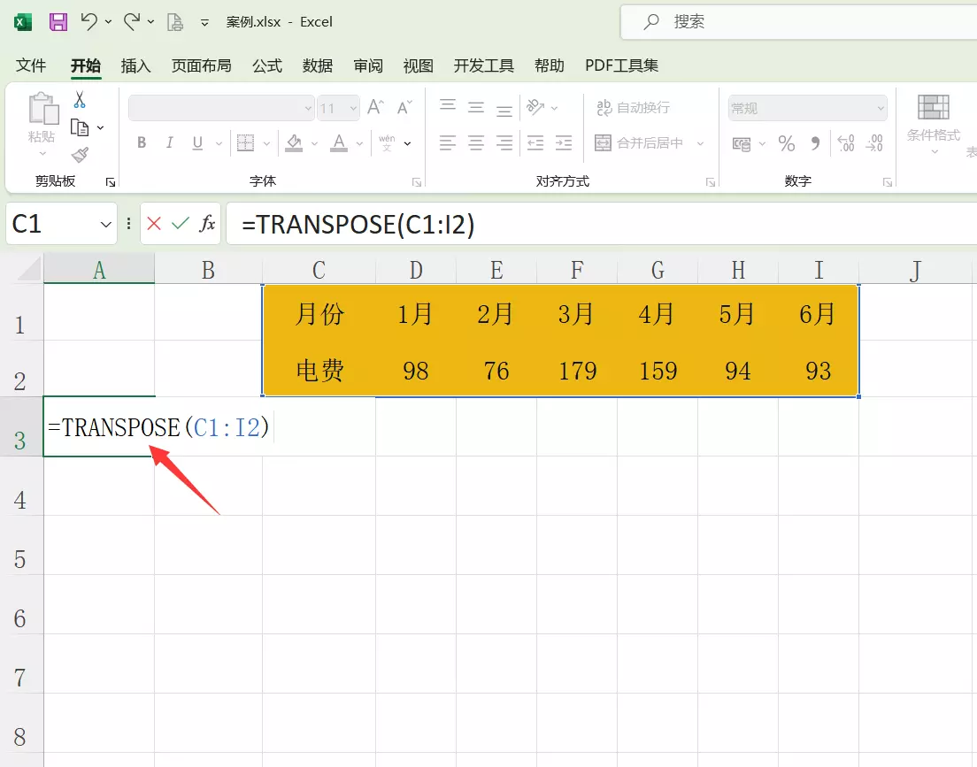The image size is (977, 767).
Task: Open the 字体 dialog launcher
Action: coord(417,182)
